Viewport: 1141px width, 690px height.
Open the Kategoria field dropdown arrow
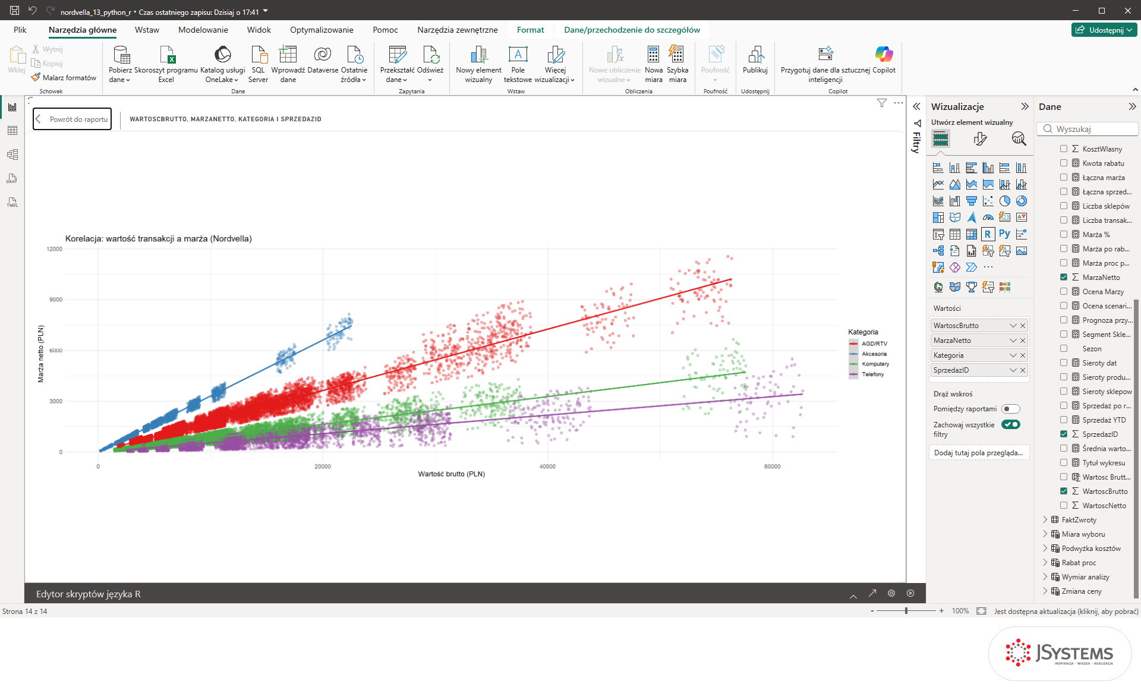click(1013, 355)
